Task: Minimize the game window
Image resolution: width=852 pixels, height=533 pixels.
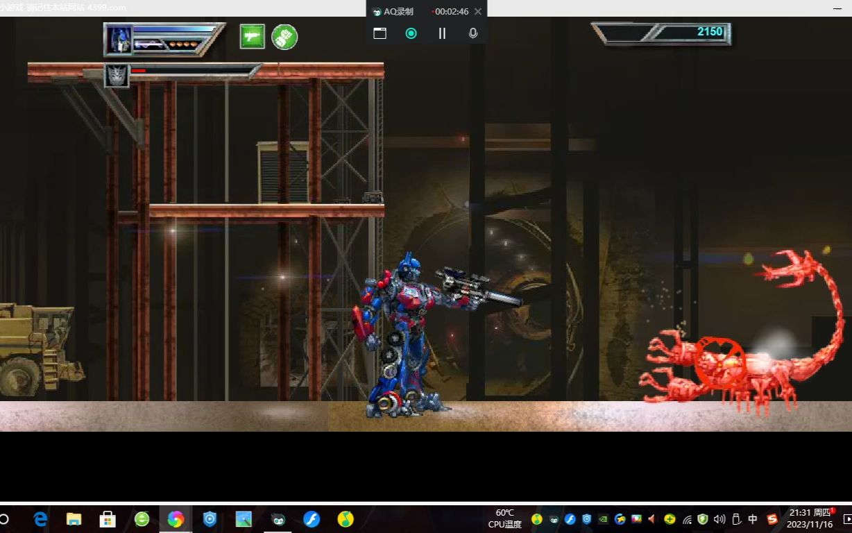Action: coord(838,8)
